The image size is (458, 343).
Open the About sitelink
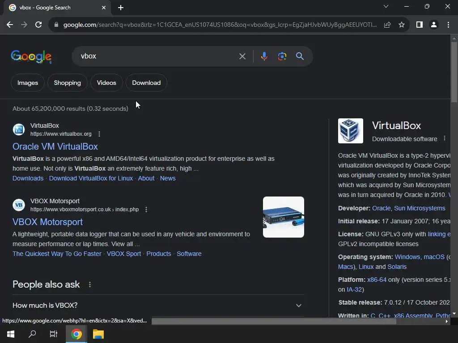coord(146,178)
